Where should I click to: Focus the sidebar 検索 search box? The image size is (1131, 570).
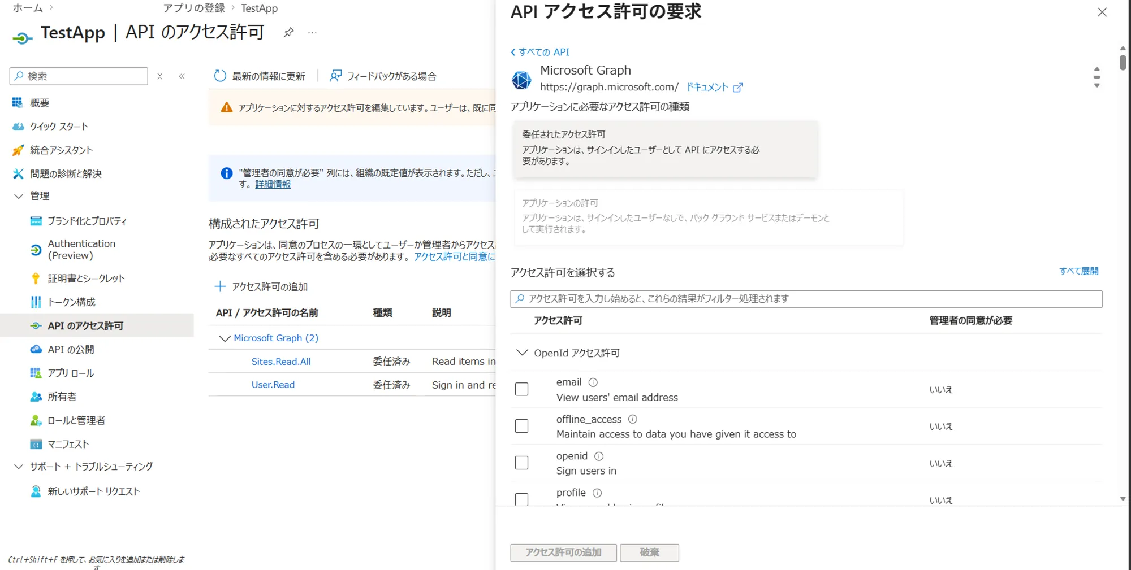[79, 76]
